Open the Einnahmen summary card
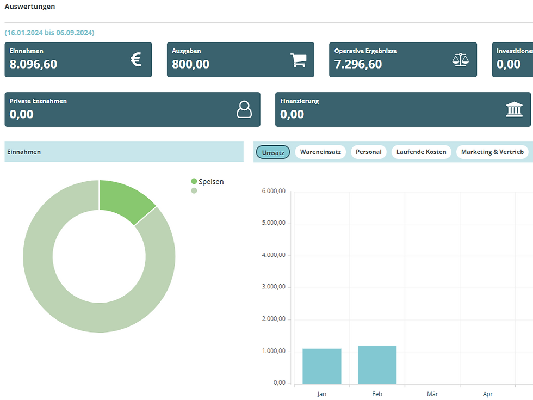The height and width of the screenshot is (400, 533). [x=78, y=59]
